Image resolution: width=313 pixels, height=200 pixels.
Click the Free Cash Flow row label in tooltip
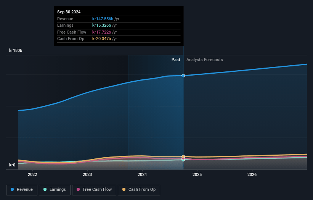click(72, 32)
